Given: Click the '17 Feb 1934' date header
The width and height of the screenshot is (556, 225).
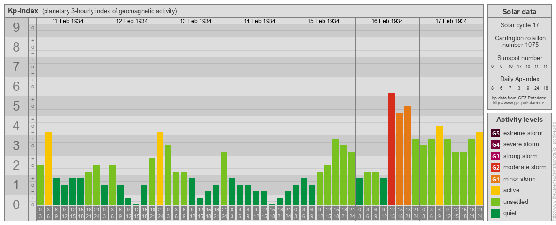Looking at the screenshot, I should [x=451, y=21].
